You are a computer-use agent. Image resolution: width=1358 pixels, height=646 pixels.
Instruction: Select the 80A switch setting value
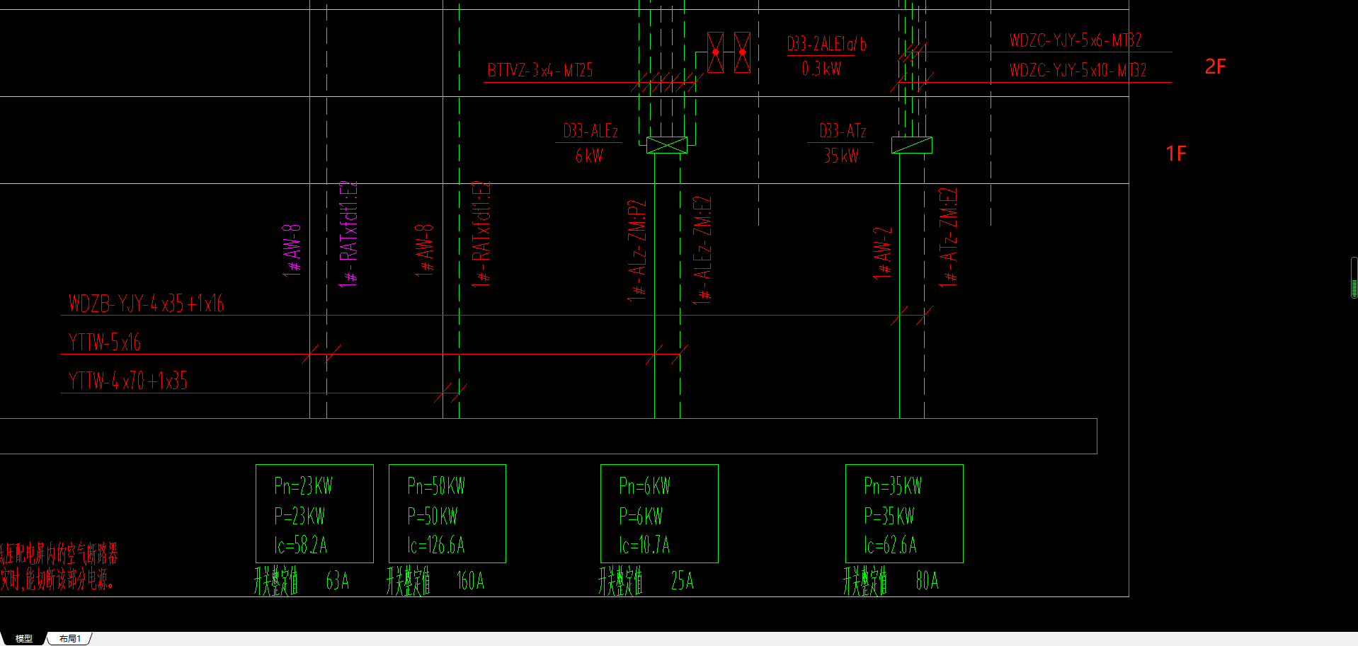click(x=928, y=582)
